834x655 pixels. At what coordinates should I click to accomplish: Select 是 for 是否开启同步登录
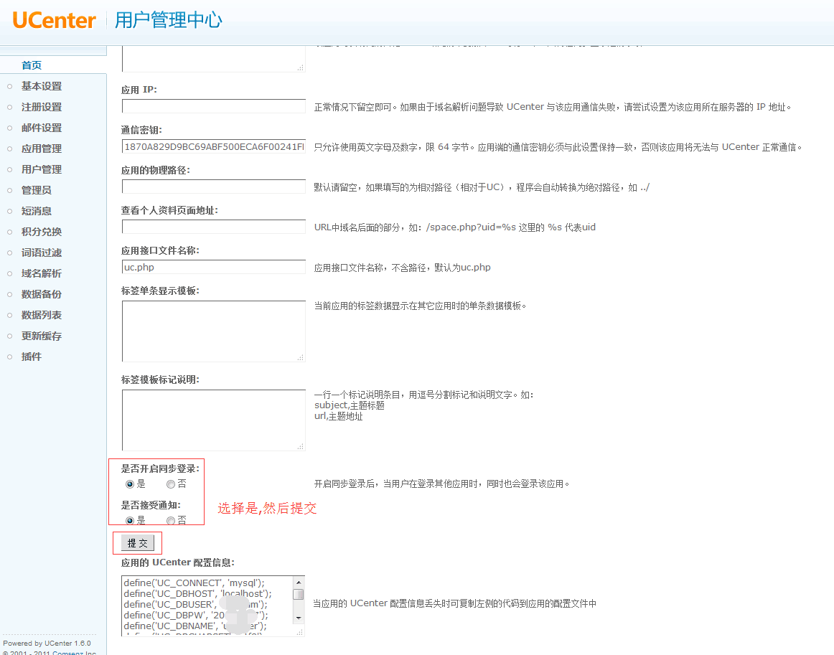129,484
